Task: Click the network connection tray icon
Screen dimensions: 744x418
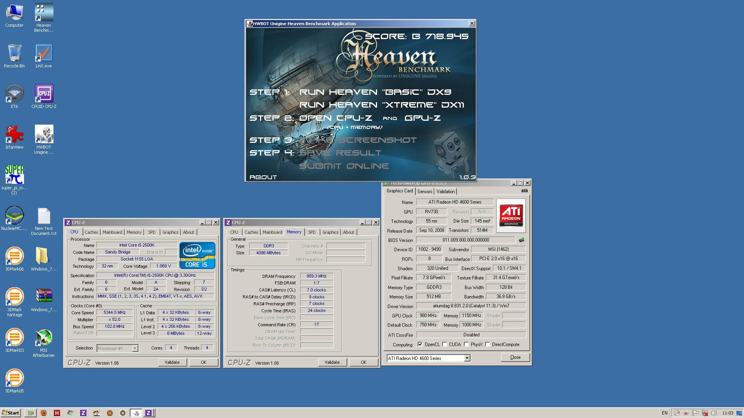Action: 705,413
